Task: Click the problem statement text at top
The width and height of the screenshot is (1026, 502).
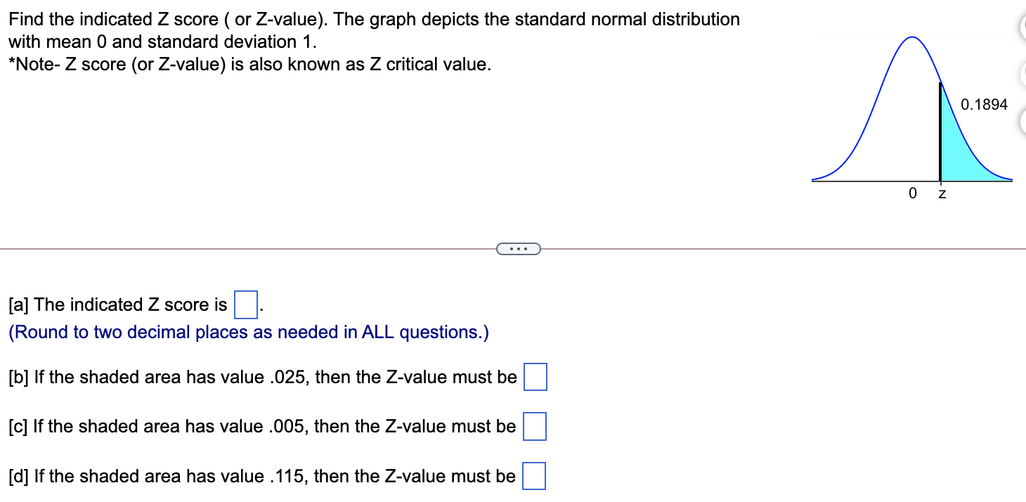Action: click(372, 19)
